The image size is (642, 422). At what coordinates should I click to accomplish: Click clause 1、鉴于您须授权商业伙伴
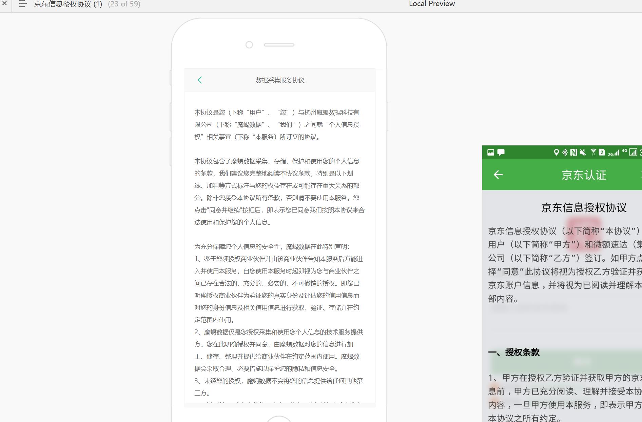coord(279,289)
